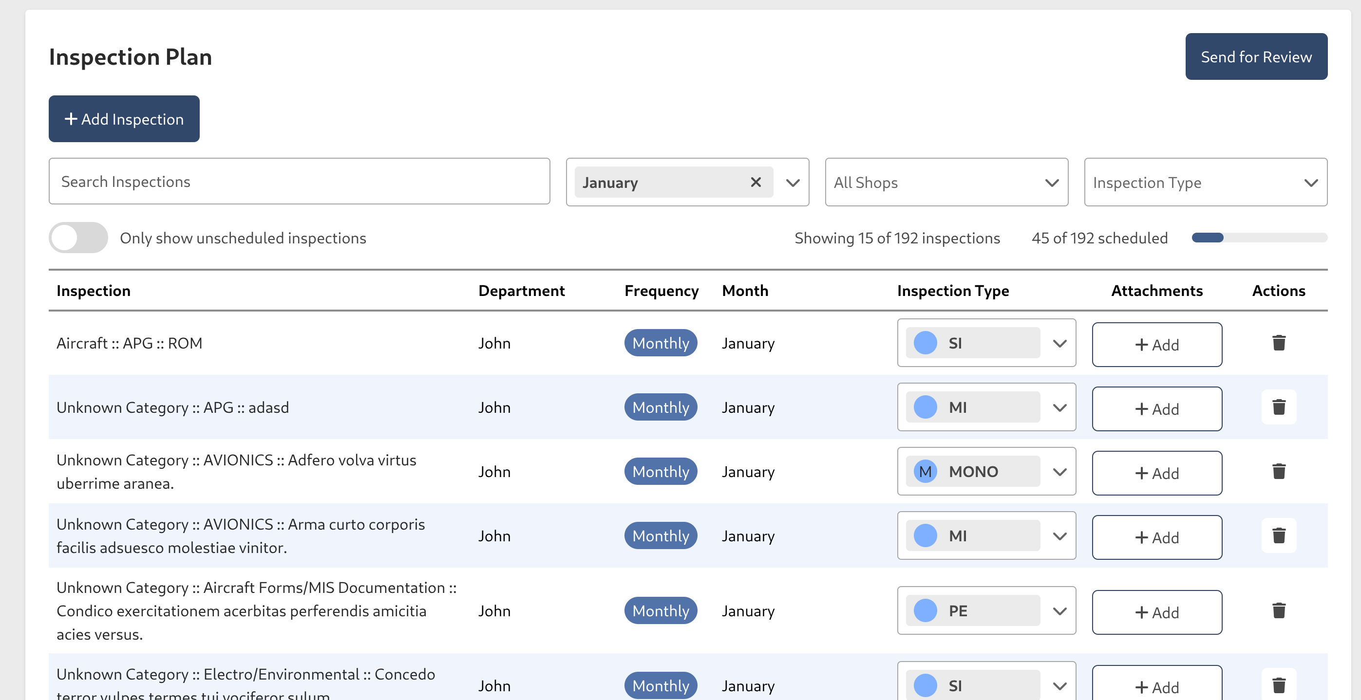Expand the All Shops dropdown
Screen dimensions: 1361x700
pos(945,183)
